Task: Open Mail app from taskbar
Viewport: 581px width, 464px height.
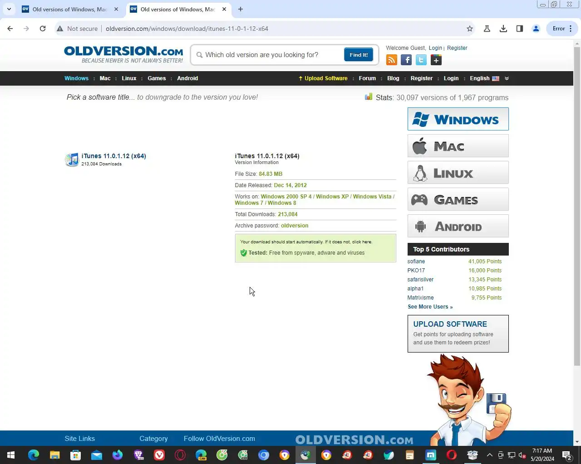Action: pyautogui.click(x=96, y=455)
